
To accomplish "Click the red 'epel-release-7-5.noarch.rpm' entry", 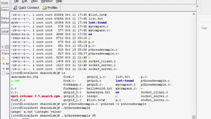I will [35, 96].
